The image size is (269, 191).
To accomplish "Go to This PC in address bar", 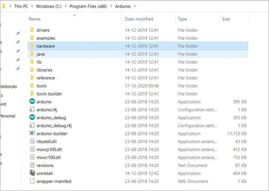I will (21, 6).
